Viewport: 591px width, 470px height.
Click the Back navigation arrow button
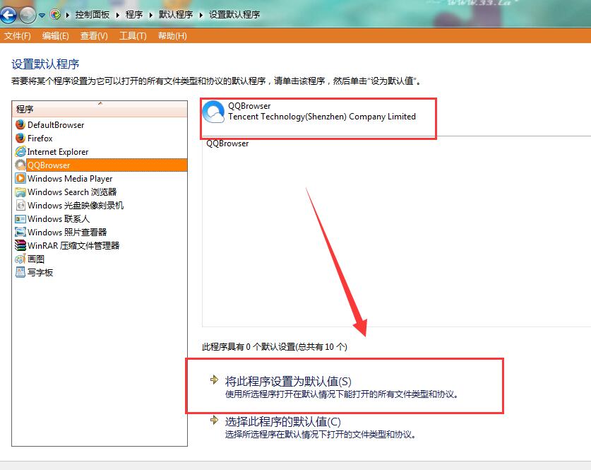pyautogui.click(x=8, y=15)
